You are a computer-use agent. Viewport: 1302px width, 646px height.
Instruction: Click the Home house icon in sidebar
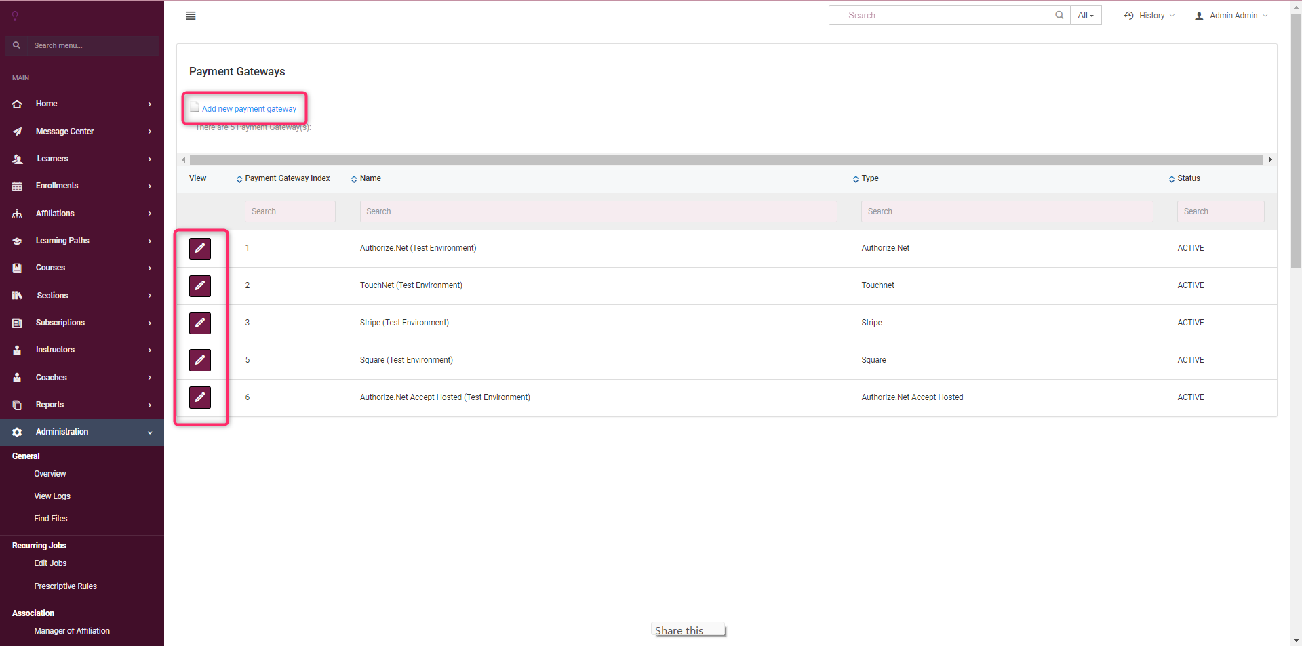[17, 104]
